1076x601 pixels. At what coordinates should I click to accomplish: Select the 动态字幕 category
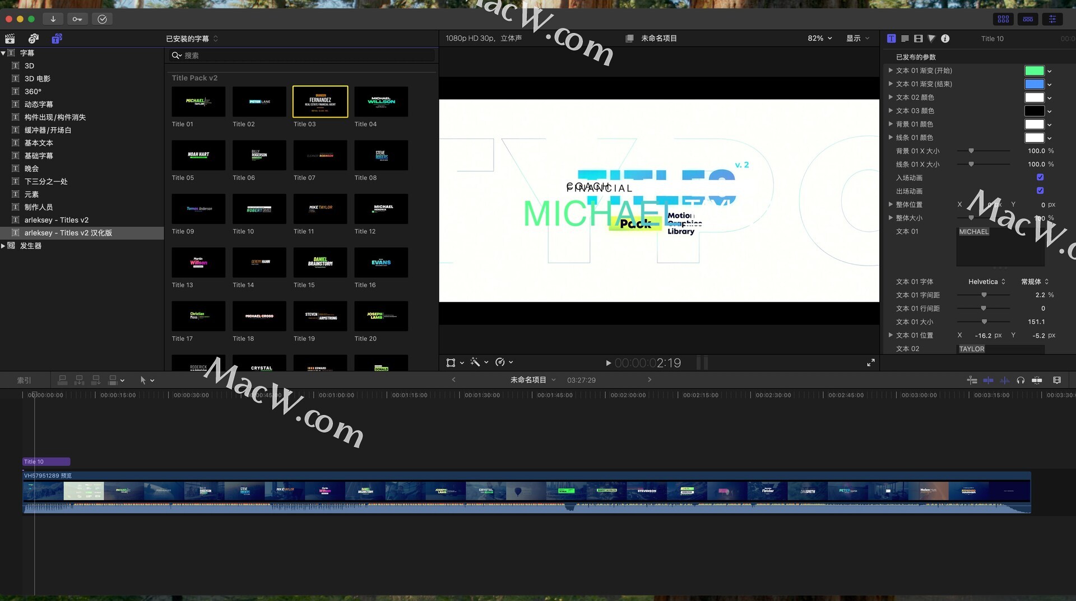[x=39, y=105]
